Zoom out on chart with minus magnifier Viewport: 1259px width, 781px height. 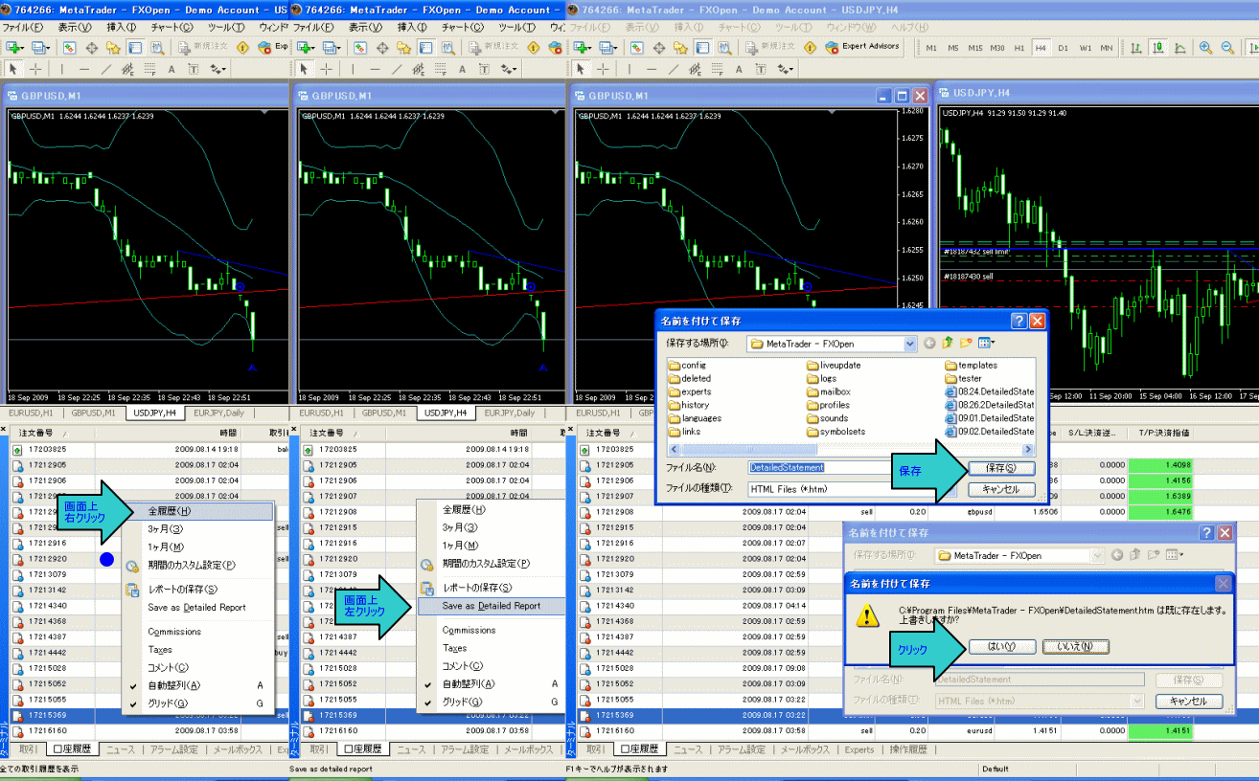pyautogui.click(x=1227, y=47)
